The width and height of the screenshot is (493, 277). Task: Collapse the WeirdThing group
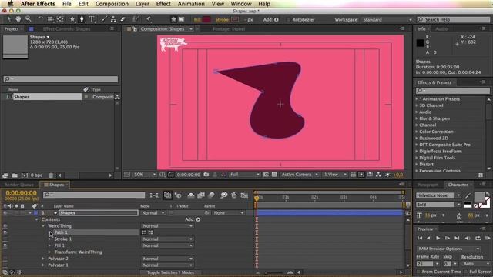coord(43,225)
